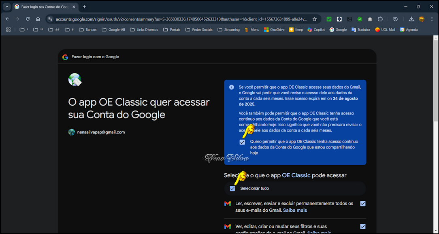
Task: Open the 'Bancos' bookmark folder
Action: 87,30
